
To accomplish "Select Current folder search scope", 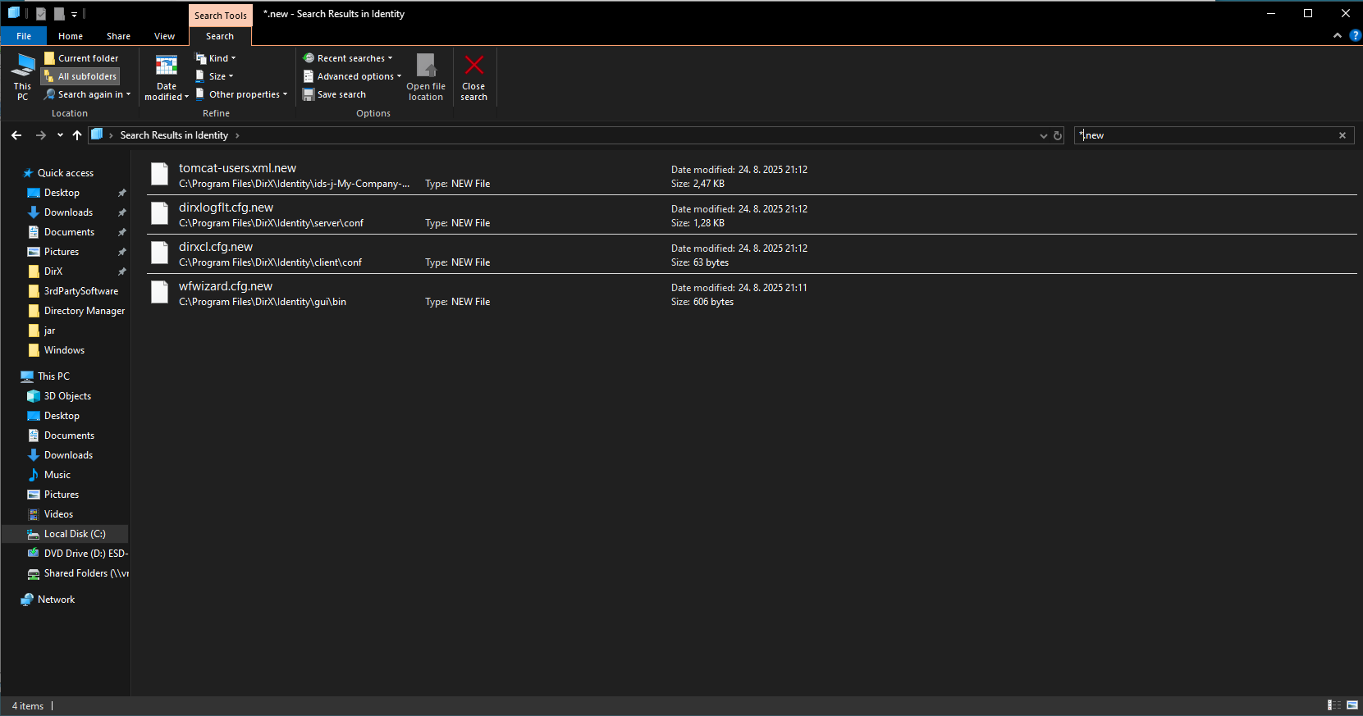I will (81, 58).
